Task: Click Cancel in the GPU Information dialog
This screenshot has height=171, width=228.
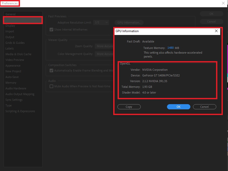Action: point(204,107)
